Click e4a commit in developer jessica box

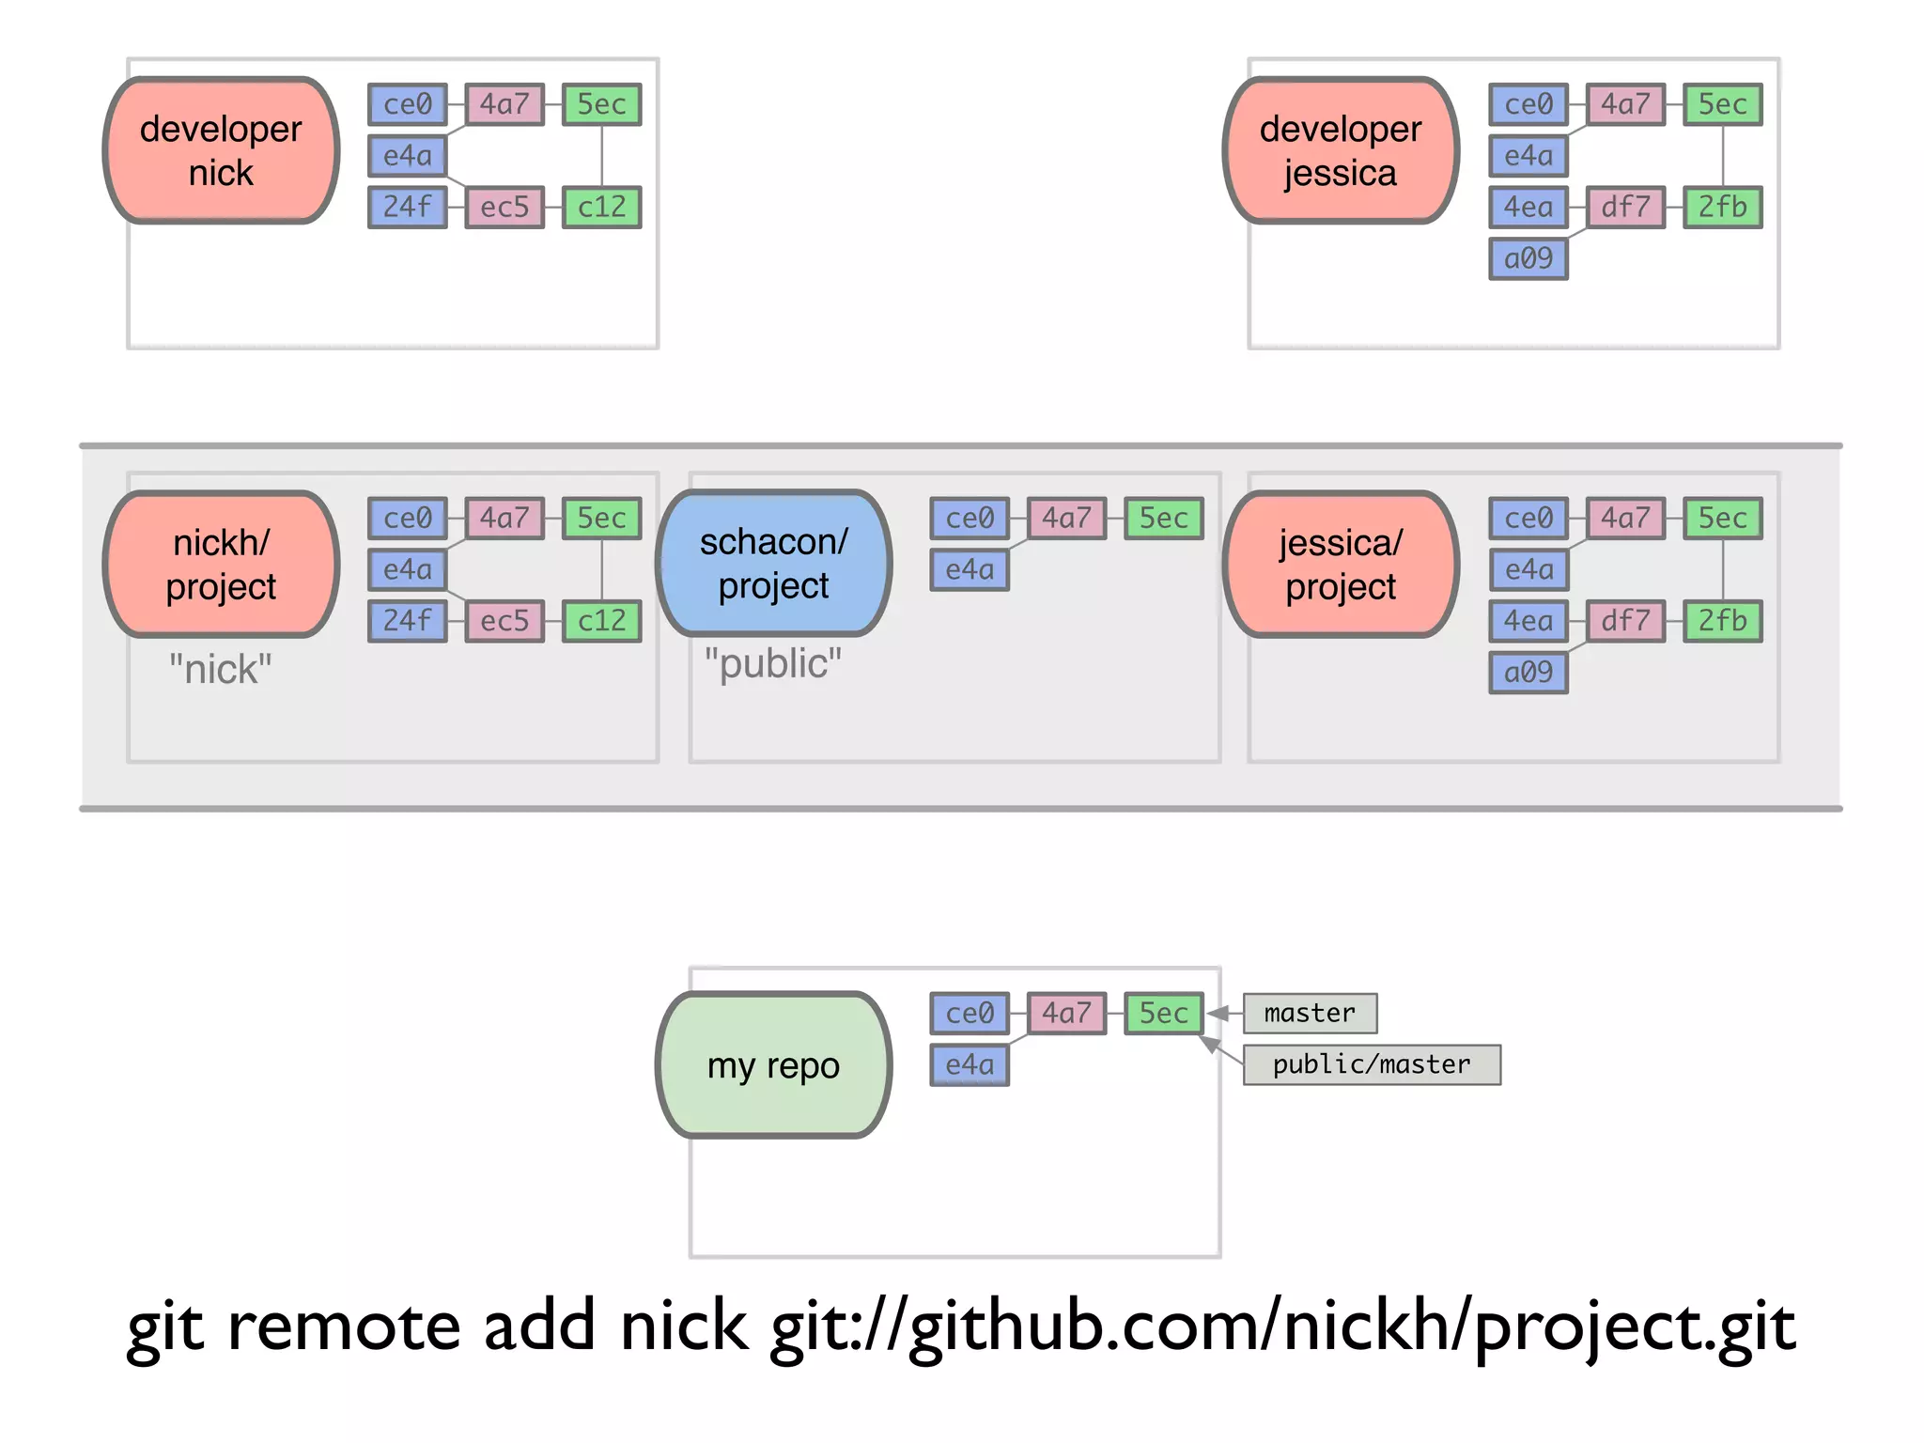pyautogui.click(x=1528, y=155)
